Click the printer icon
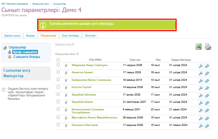 (208, 47)
